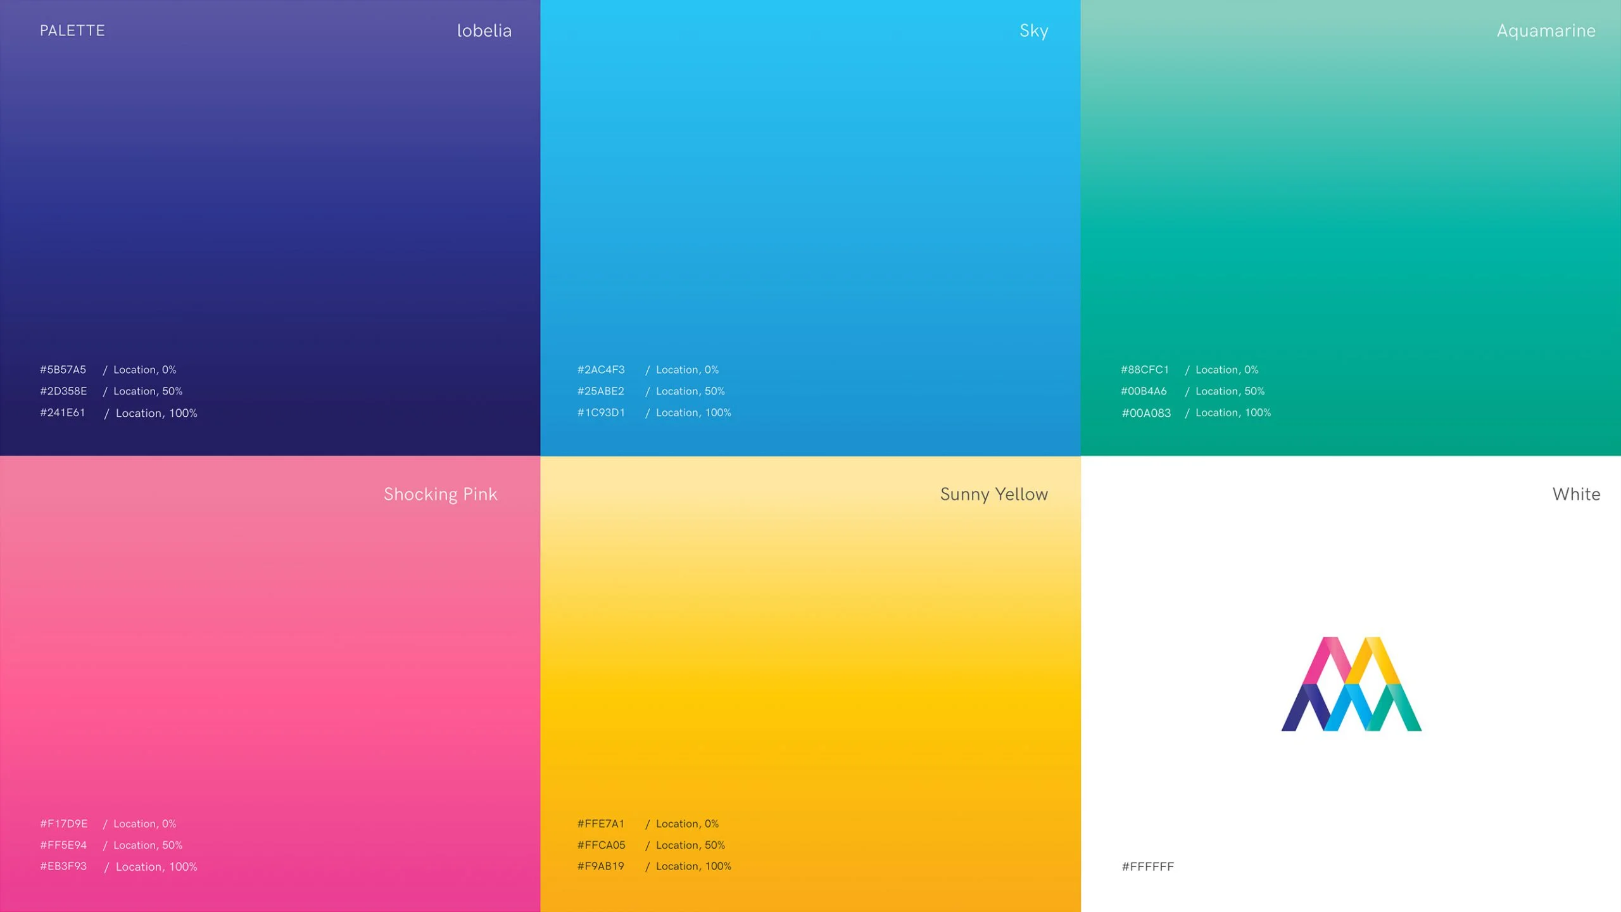
Task: Click hex code #F17D9E
Action: pos(64,823)
